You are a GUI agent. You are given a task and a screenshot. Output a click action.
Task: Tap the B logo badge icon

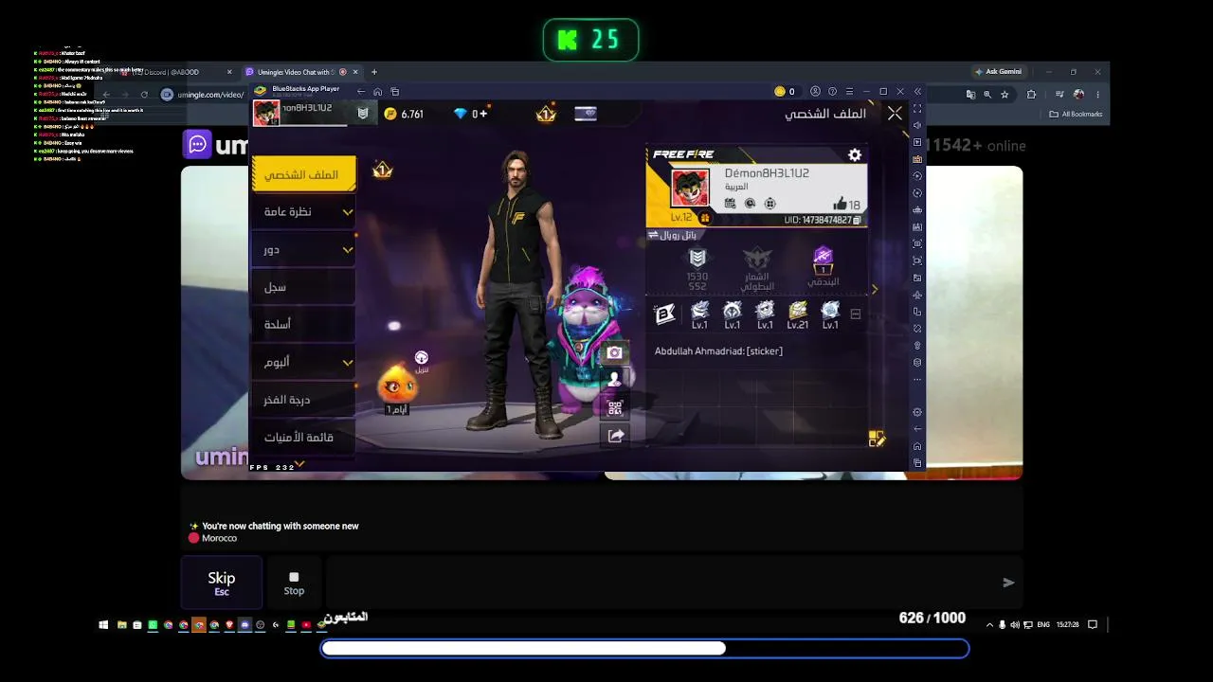[665, 314]
